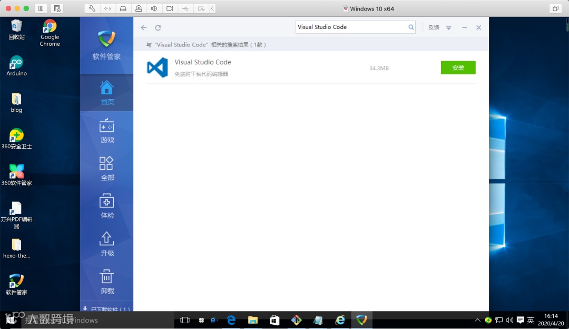Image resolution: width=569 pixels, height=329 pixels.
Task: Open the 全部 all software section
Action: coord(106,169)
